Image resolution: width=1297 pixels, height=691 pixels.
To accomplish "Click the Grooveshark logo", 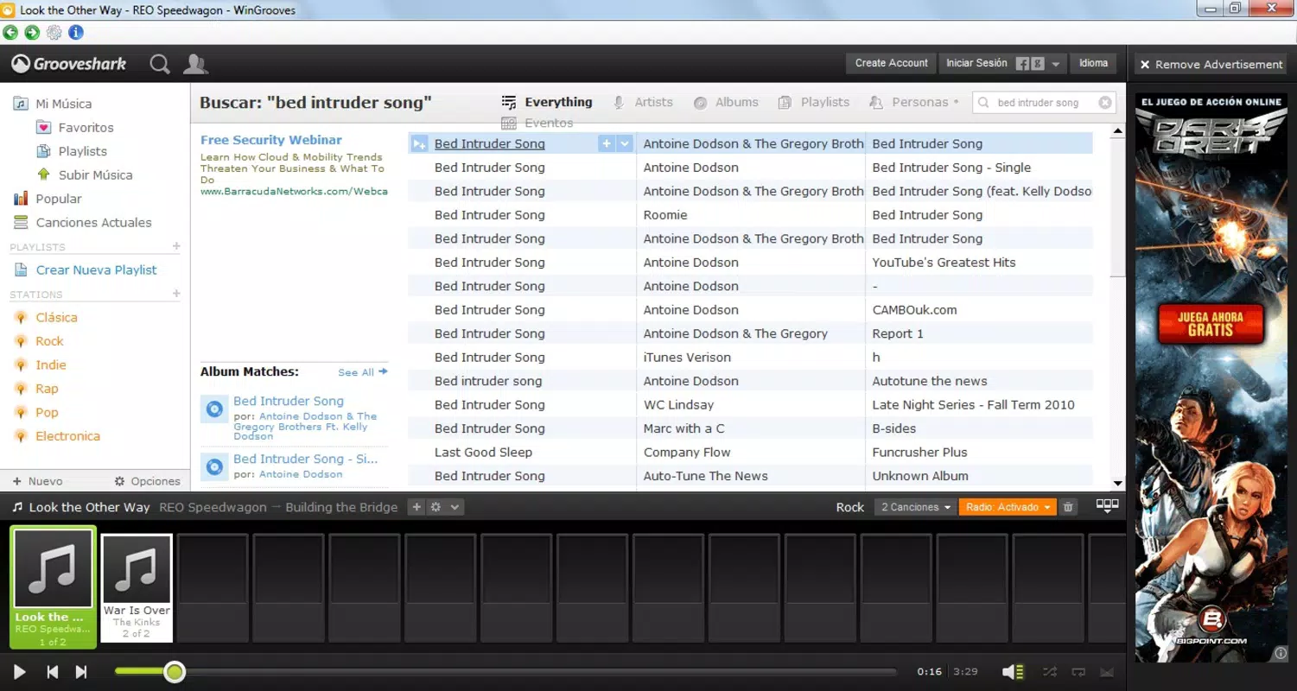I will point(69,64).
